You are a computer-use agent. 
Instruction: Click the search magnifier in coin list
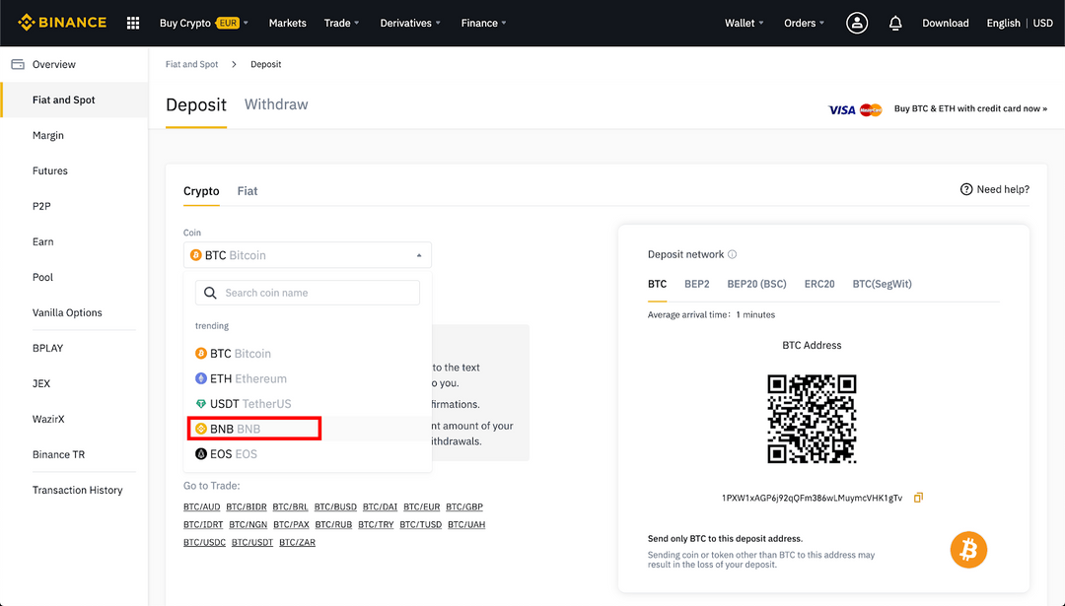(210, 293)
